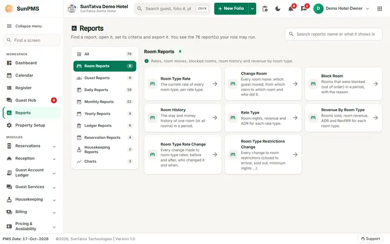
Task: Click the New Folio button
Action: [x=231, y=9]
